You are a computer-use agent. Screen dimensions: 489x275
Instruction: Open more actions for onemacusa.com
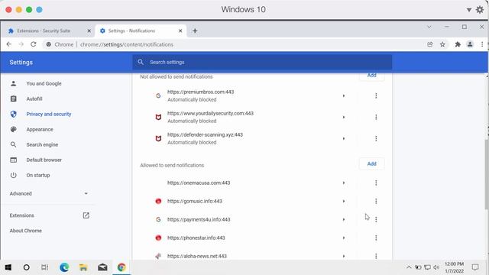(376, 183)
